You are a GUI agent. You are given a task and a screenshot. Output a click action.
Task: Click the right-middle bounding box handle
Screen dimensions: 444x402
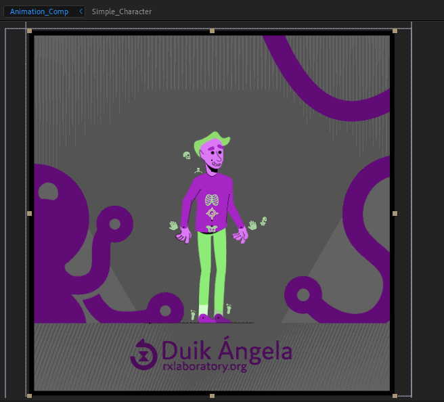tap(395, 213)
